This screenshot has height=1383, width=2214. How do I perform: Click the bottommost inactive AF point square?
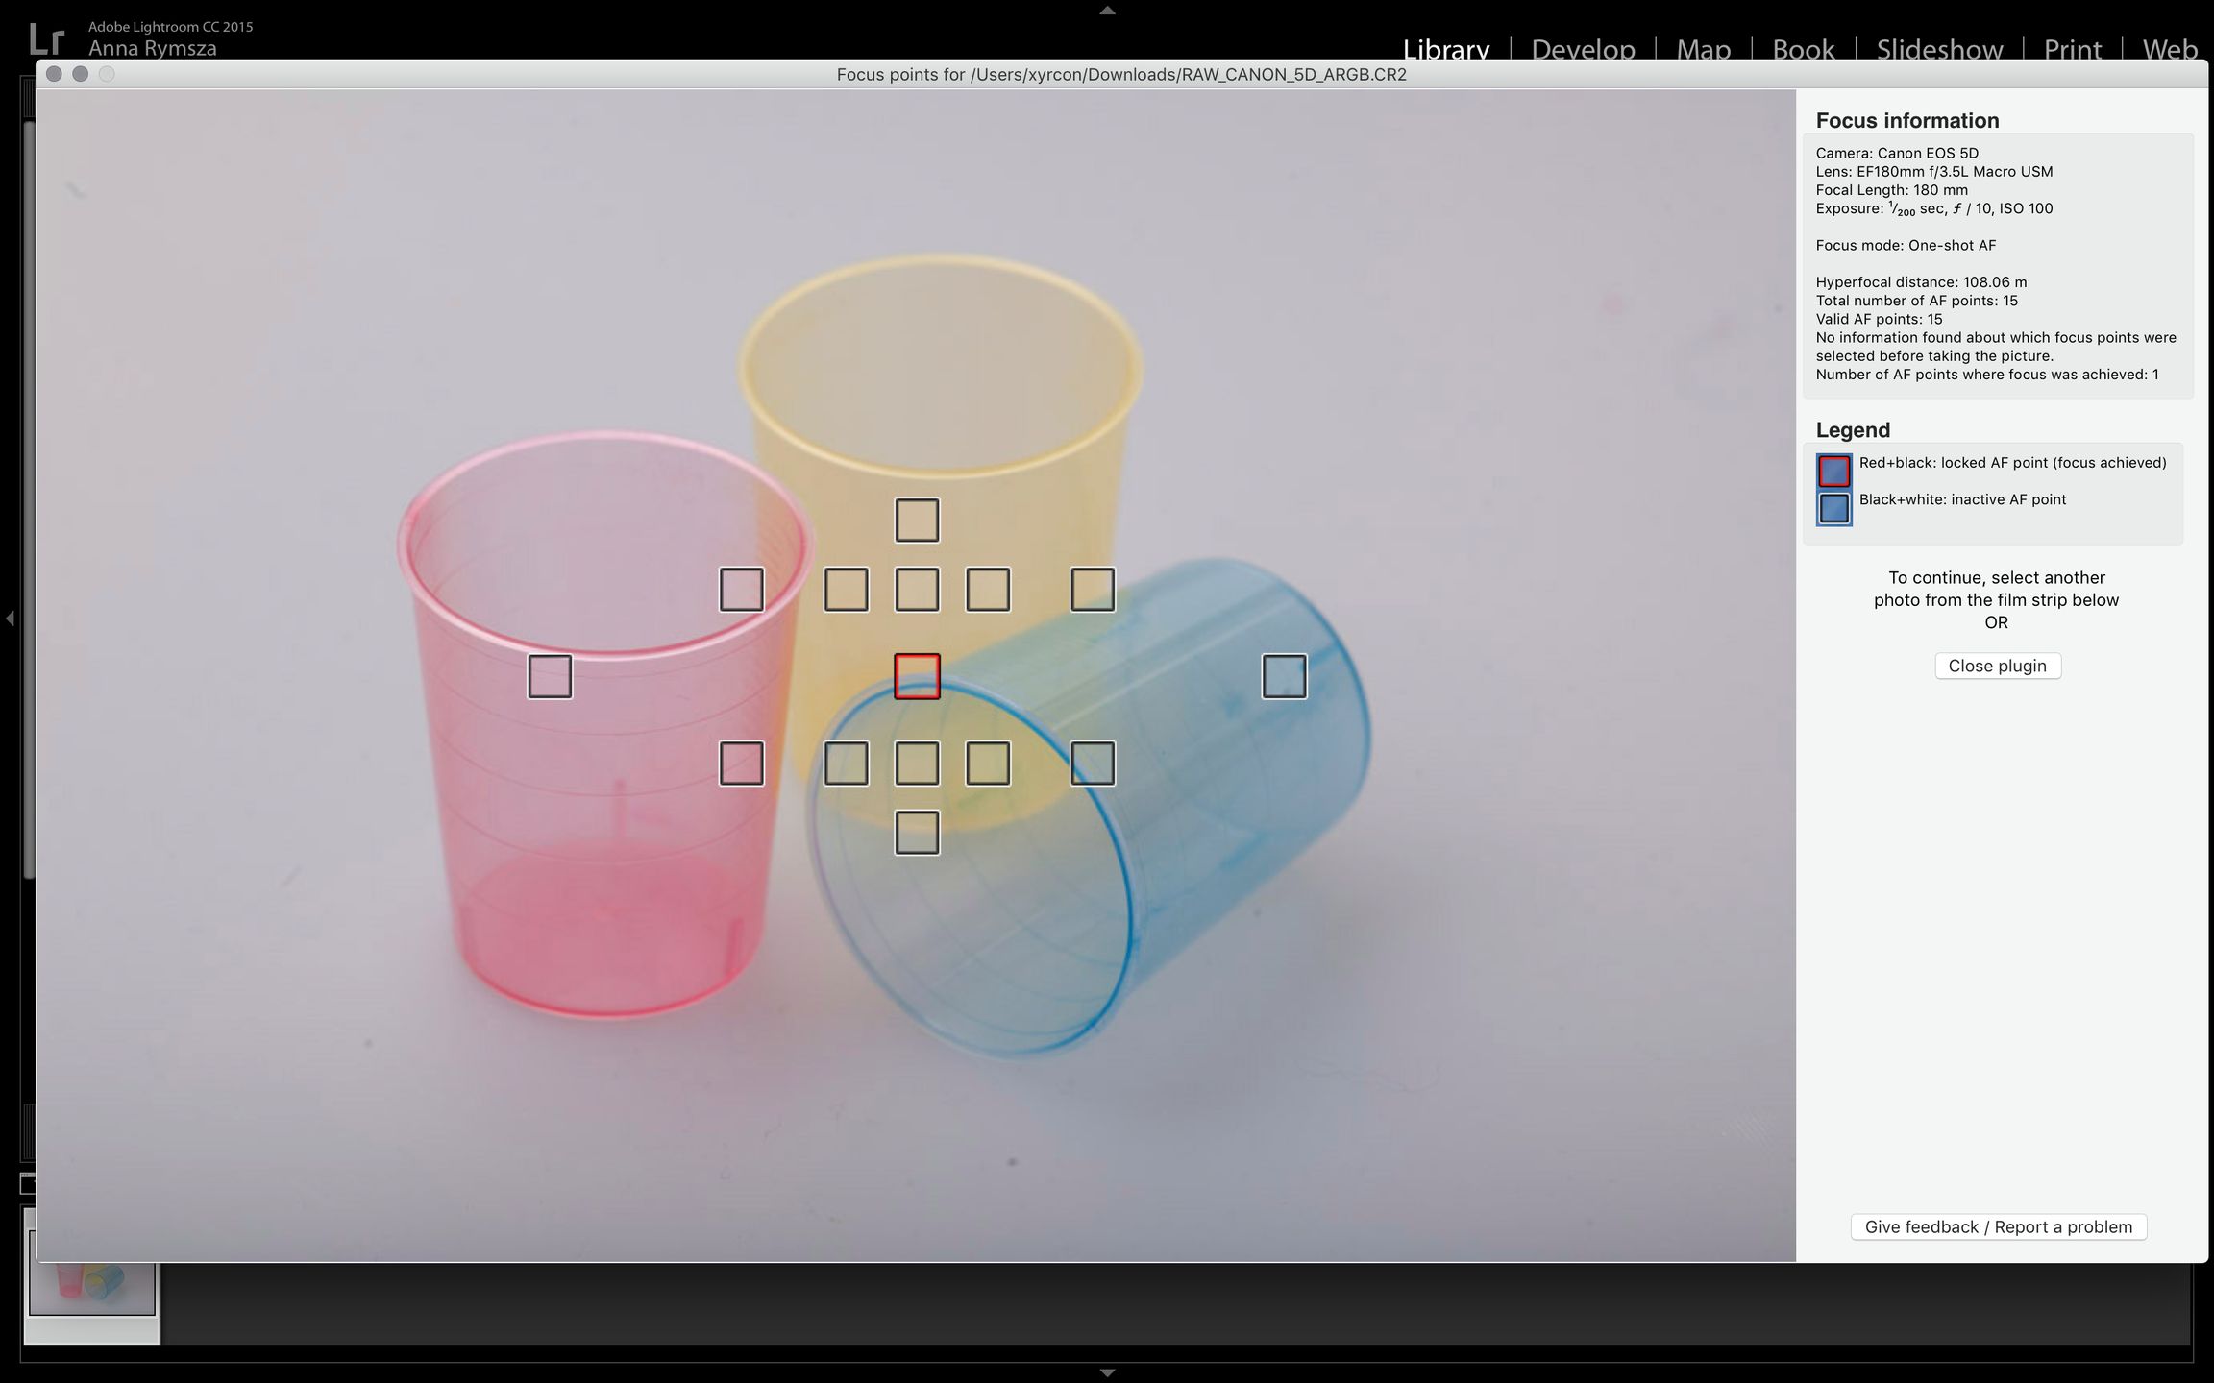(917, 833)
